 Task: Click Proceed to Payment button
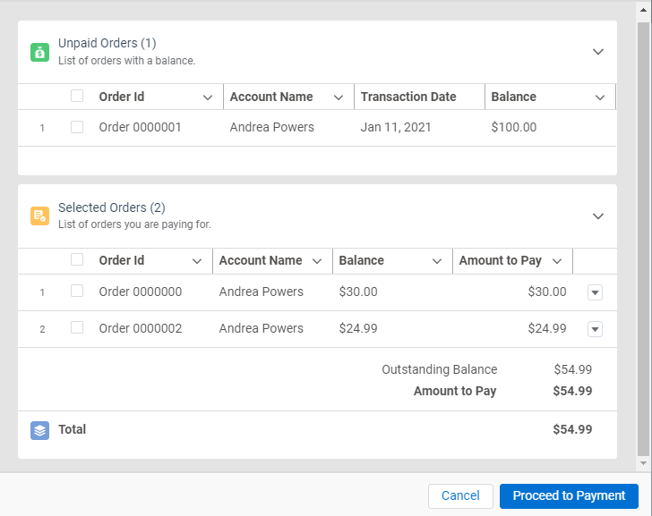point(569,496)
